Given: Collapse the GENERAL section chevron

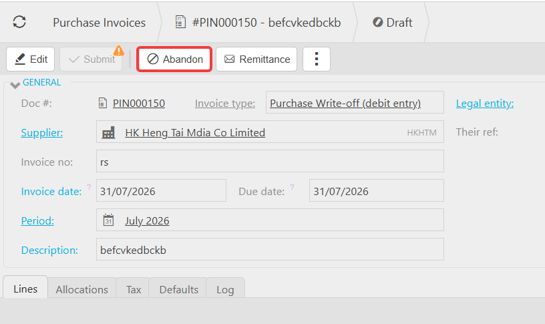Looking at the screenshot, I should (x=15, y=85).
